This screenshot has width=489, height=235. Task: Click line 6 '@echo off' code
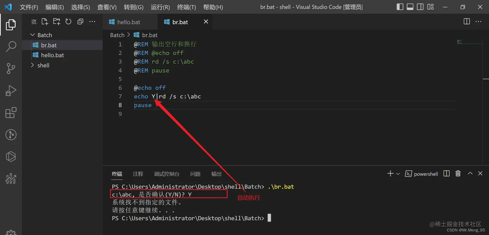point(150,88)
